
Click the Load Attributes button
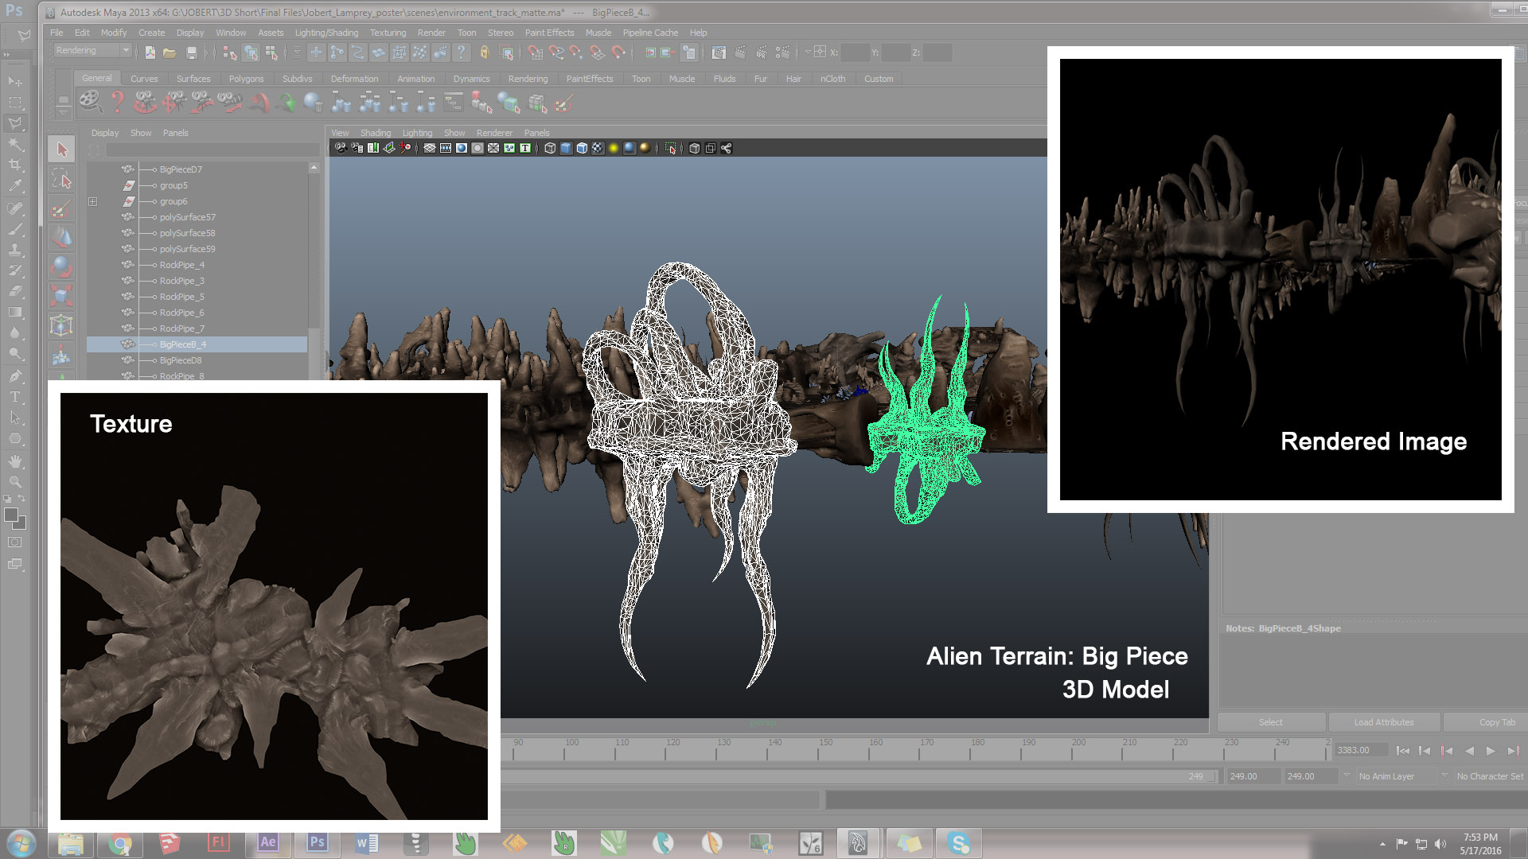click(1383, 722)
